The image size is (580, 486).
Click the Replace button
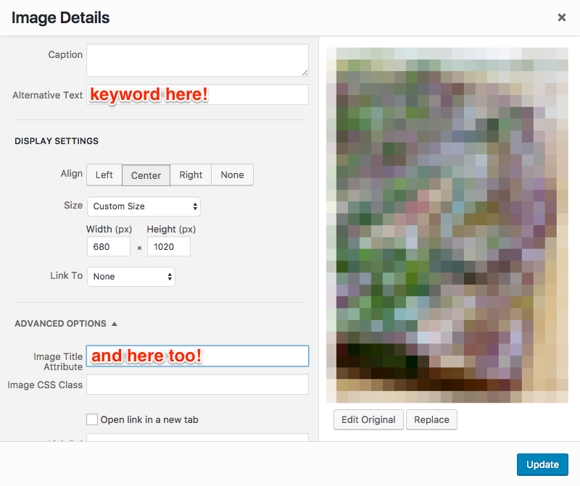click(431, 419)
